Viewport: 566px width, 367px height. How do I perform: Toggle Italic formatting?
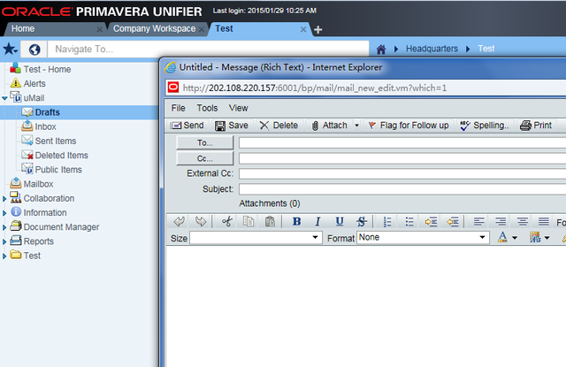click(317, 221)
